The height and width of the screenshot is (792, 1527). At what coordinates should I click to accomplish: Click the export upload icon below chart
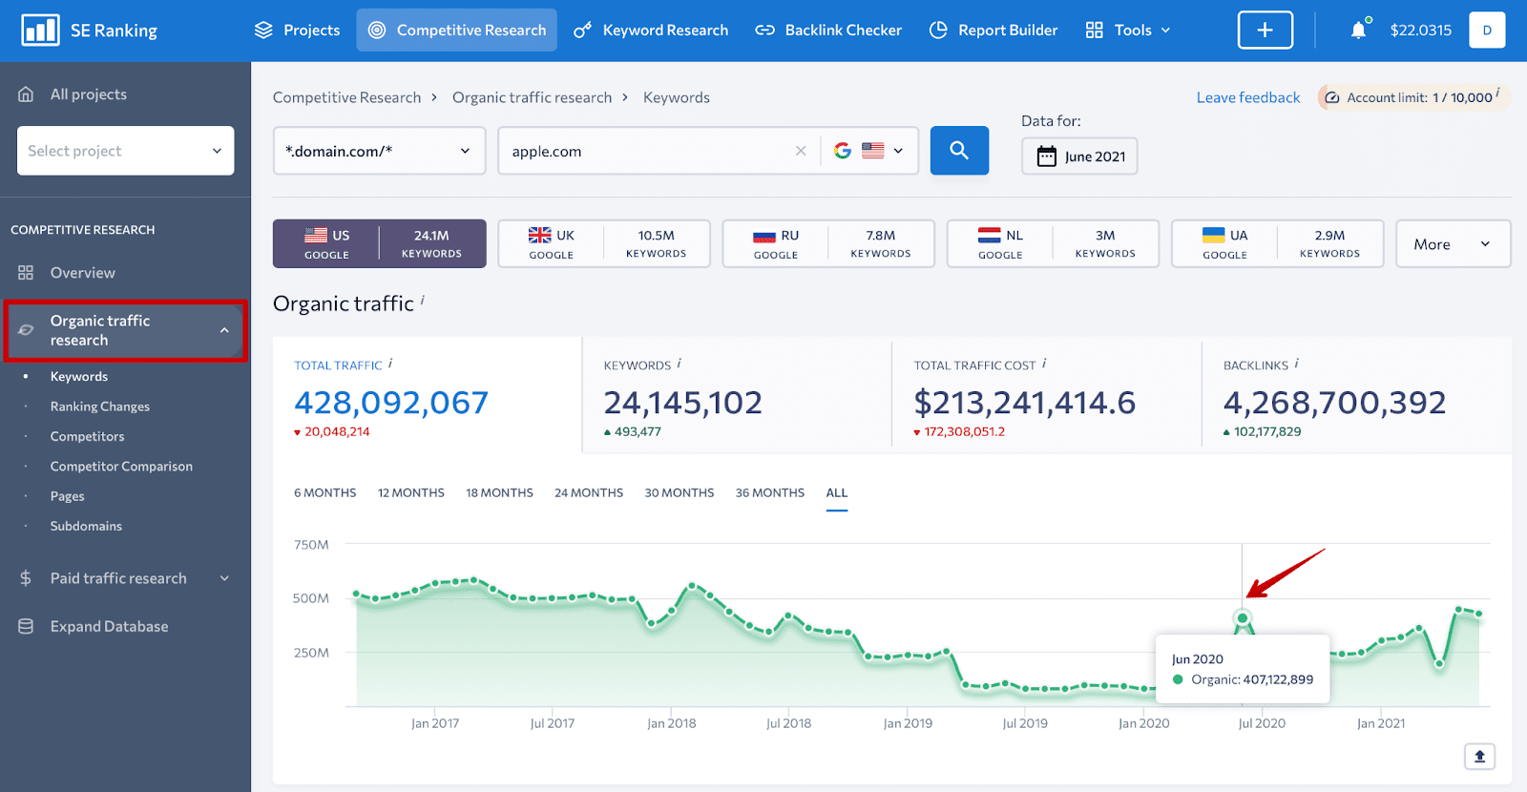[1479, 757]
